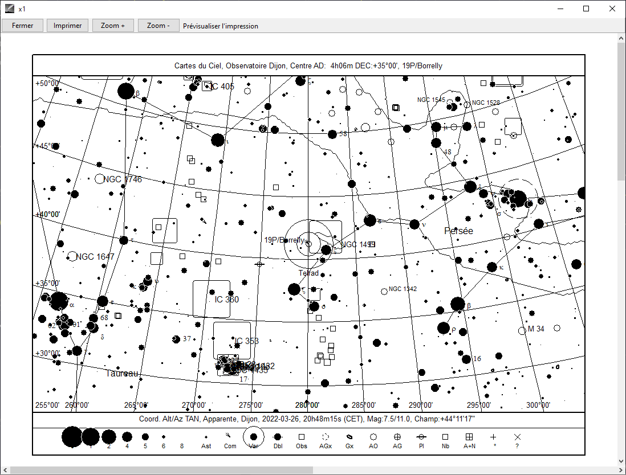
Task: Zoom out with Zoom - button
Action: (x=158, y=26)
